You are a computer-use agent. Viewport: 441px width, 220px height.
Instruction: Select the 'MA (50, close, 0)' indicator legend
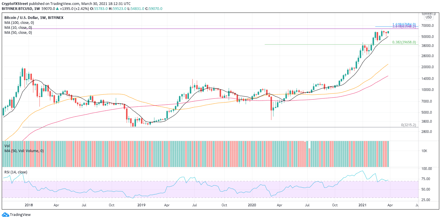pos(18,33)
